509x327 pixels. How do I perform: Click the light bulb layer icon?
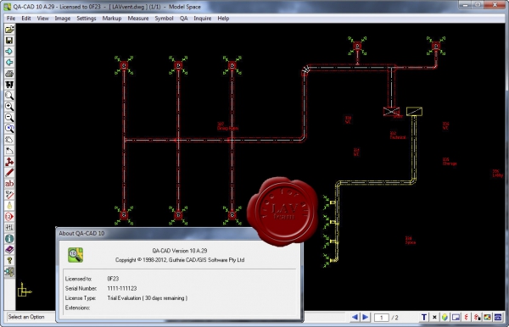[x=9, y=206]
